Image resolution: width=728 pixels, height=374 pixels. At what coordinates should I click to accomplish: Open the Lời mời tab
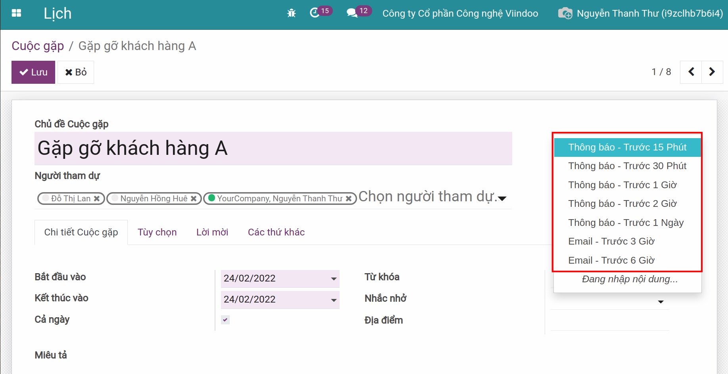[212, 232]
